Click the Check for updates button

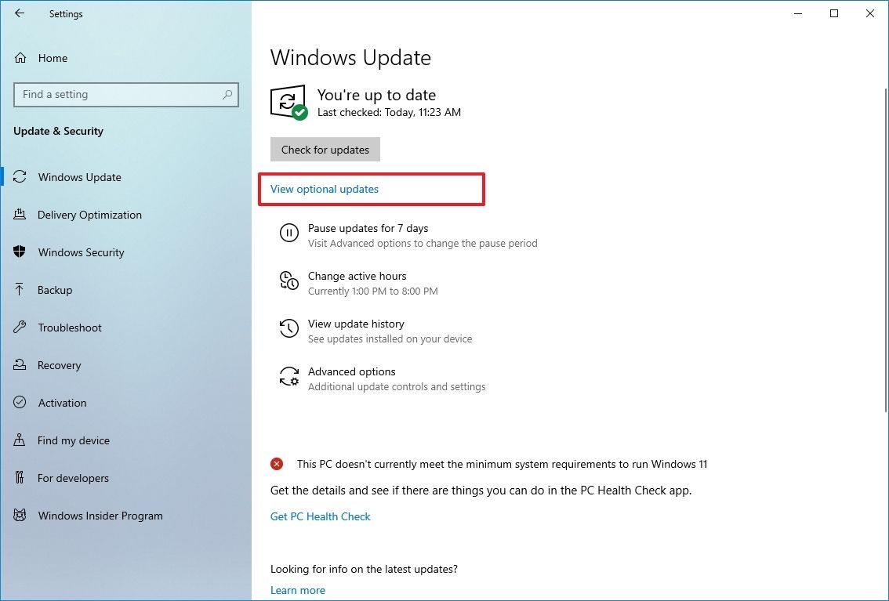[x=325, y=149]
